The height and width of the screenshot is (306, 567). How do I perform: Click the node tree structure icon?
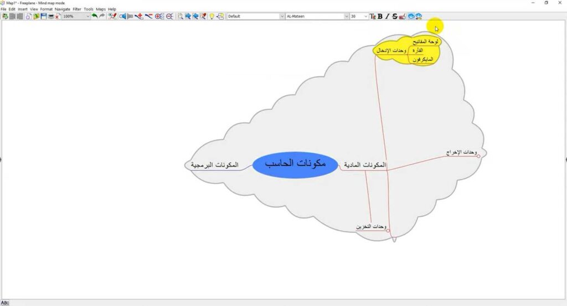coord(220,16)
